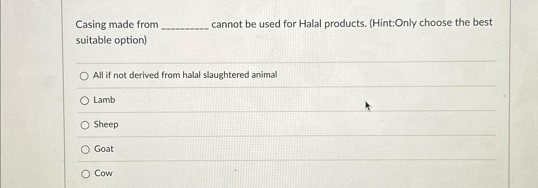This screenshot has width=538, height=188.
Task: Select the Sheep radio button
Action: coord(85,125)
